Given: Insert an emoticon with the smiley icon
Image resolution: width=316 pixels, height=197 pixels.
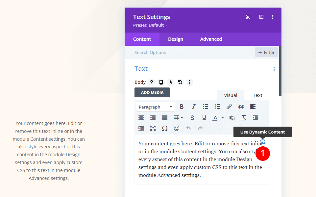Looking at the screenshot, I should pos(177,128).
